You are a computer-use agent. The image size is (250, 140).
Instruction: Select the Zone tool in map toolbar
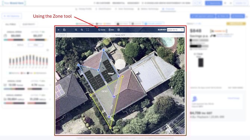pyautogui.click(x=101, y=30)
